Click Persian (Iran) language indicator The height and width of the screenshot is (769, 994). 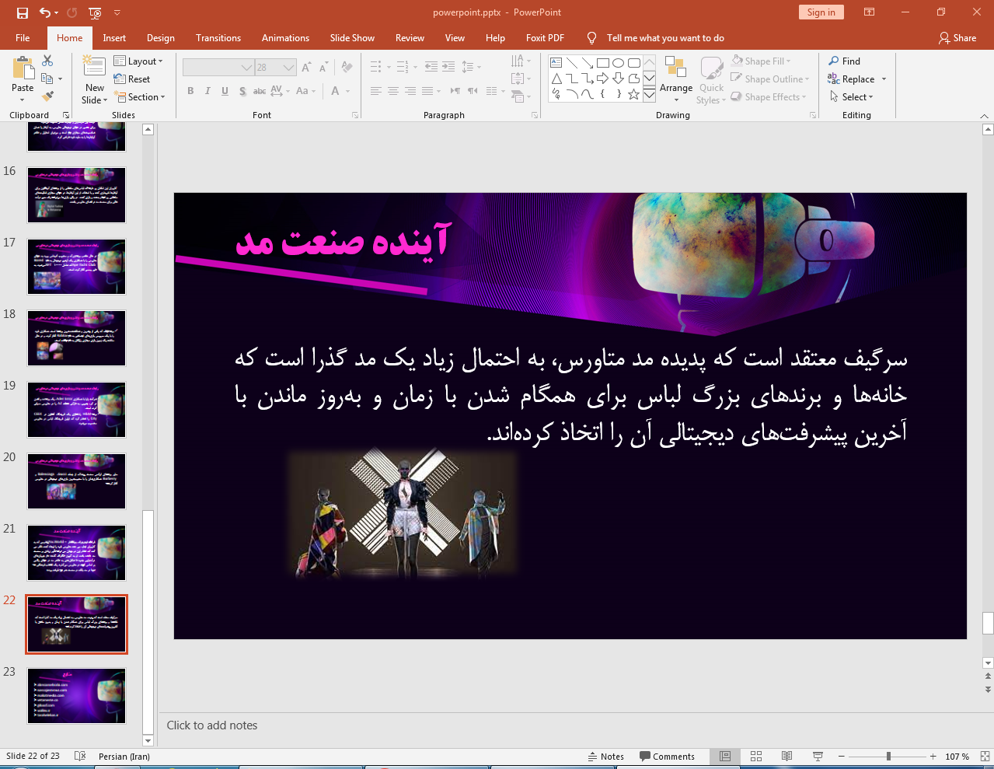point(124,757)
